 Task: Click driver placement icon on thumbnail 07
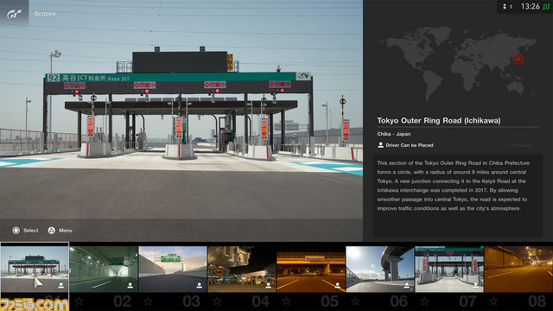pos(476,285)
